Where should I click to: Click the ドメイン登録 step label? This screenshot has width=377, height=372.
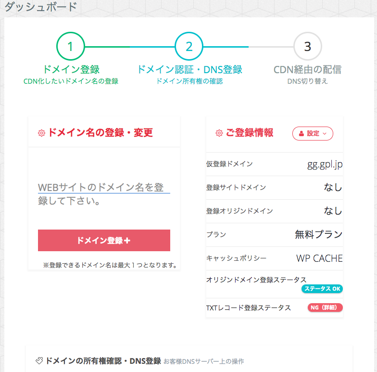71,70
